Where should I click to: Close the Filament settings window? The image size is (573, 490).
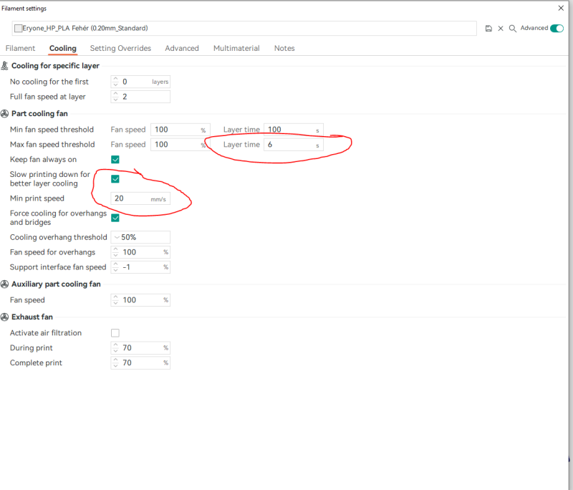(561, 8)
